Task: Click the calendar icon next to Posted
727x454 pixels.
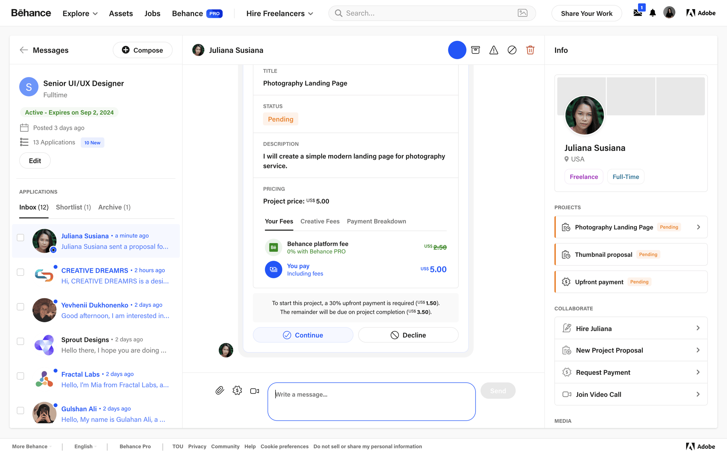Action: pos(24,127)
